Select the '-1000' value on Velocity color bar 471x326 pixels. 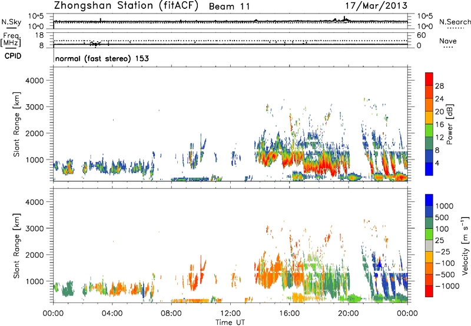pos(447,286)
